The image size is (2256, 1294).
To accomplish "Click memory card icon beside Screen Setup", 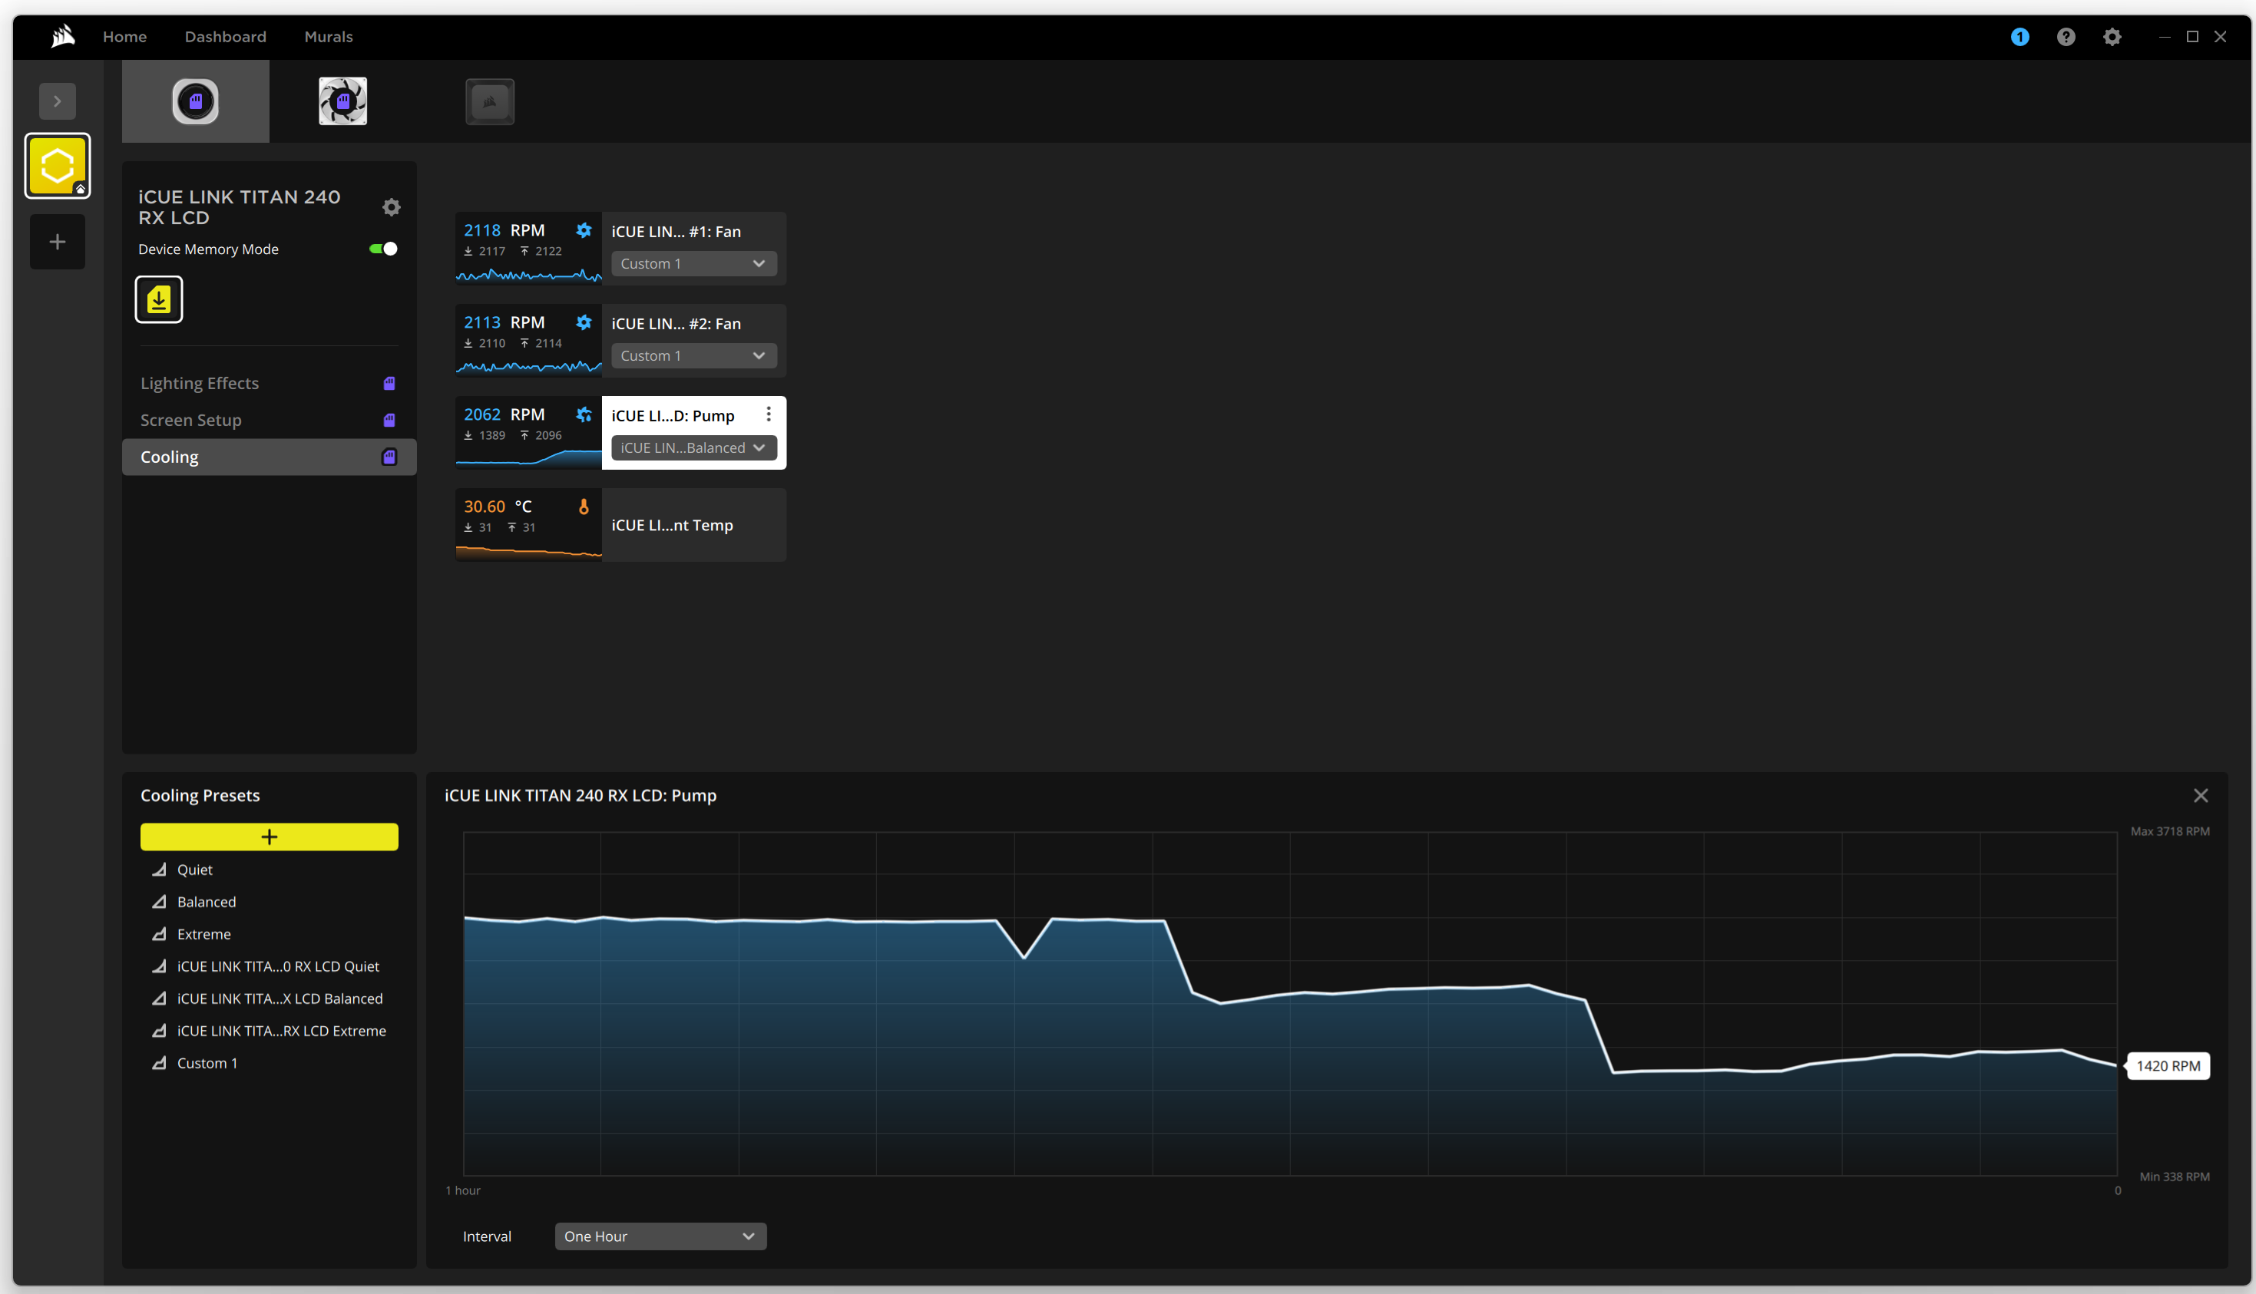I will 389,420.
